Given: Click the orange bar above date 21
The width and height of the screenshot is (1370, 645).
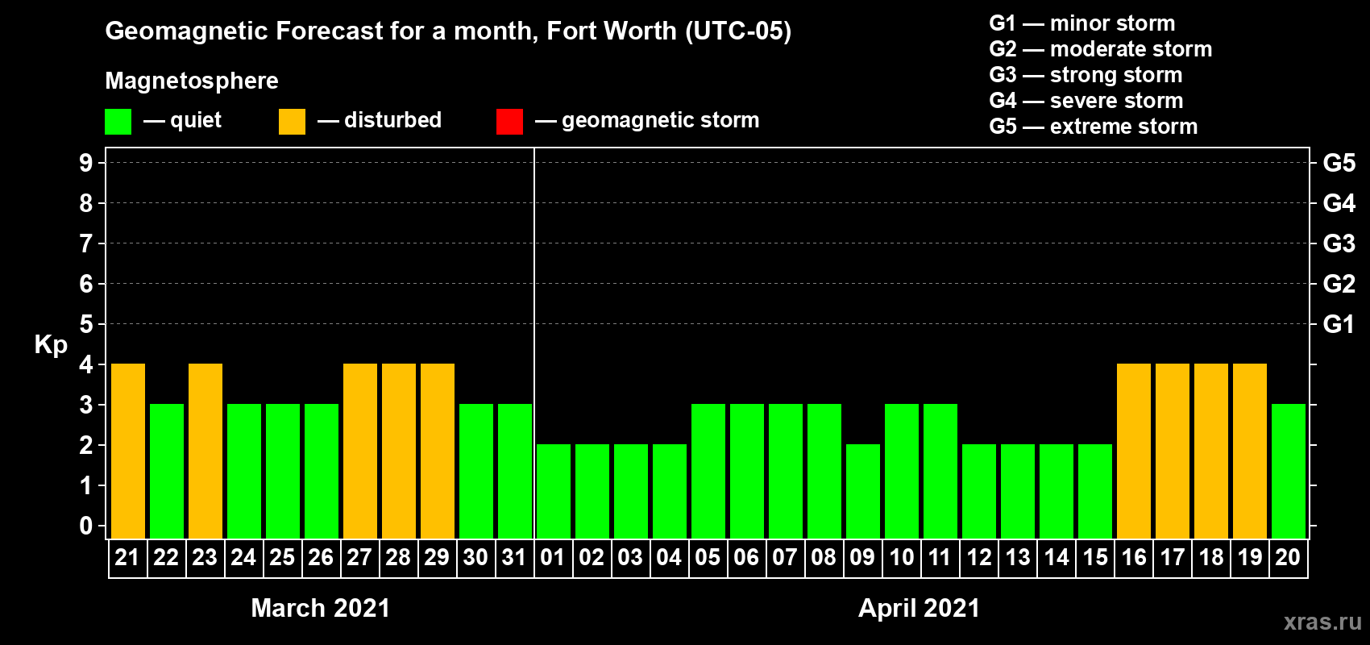Looking at the screenshot, I should (128, 451).
